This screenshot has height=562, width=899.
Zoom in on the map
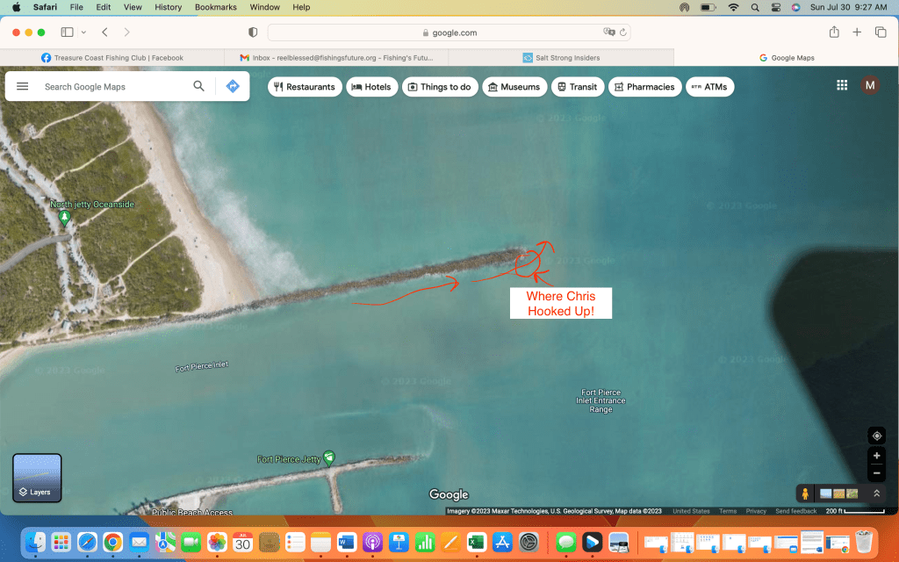point(876,456)
